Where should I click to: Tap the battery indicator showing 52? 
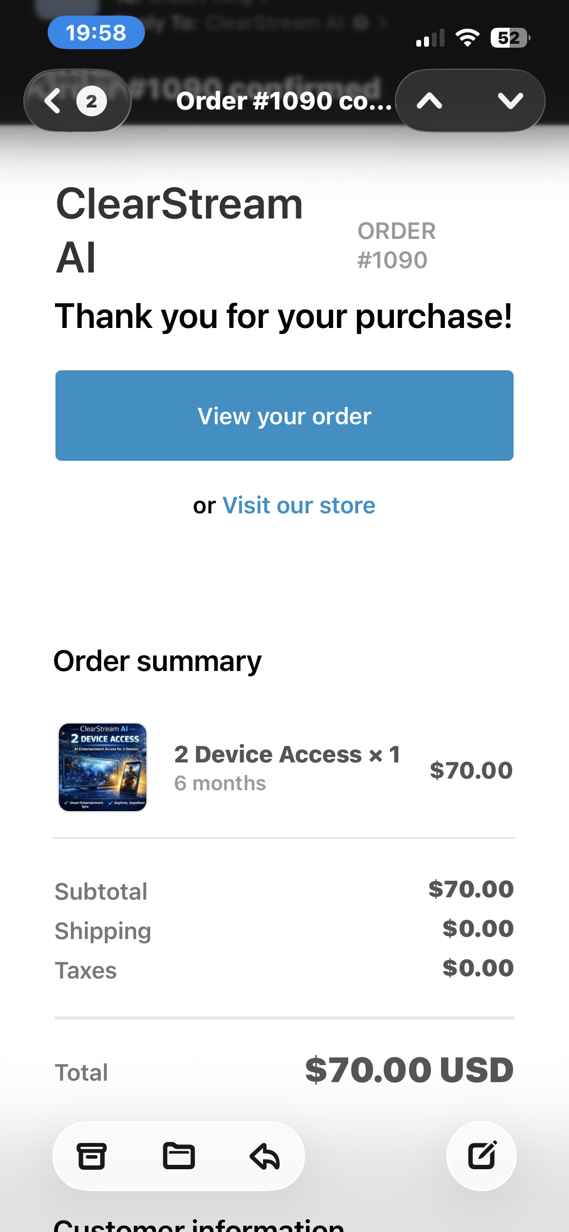pyautogui.click(x=510, y=37)
